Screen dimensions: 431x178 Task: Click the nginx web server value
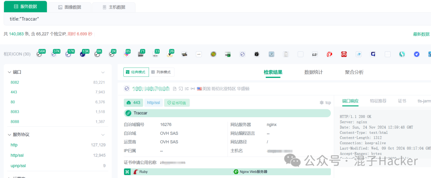pyautogui.click(x=272, y=125)
